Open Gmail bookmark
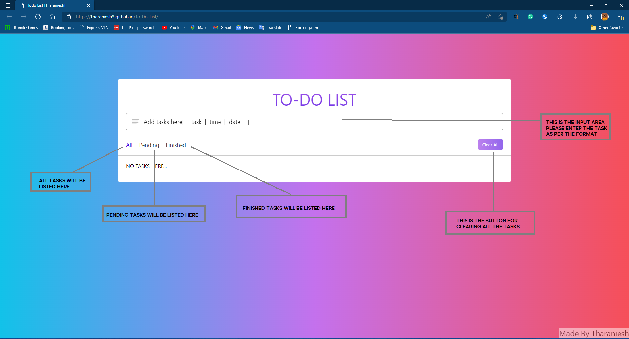The height and width of the screenshot is (339, 629). pyautogui.click(x=222, y=28)
